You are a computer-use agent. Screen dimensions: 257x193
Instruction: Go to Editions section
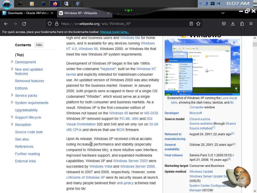tap(21, 88)
